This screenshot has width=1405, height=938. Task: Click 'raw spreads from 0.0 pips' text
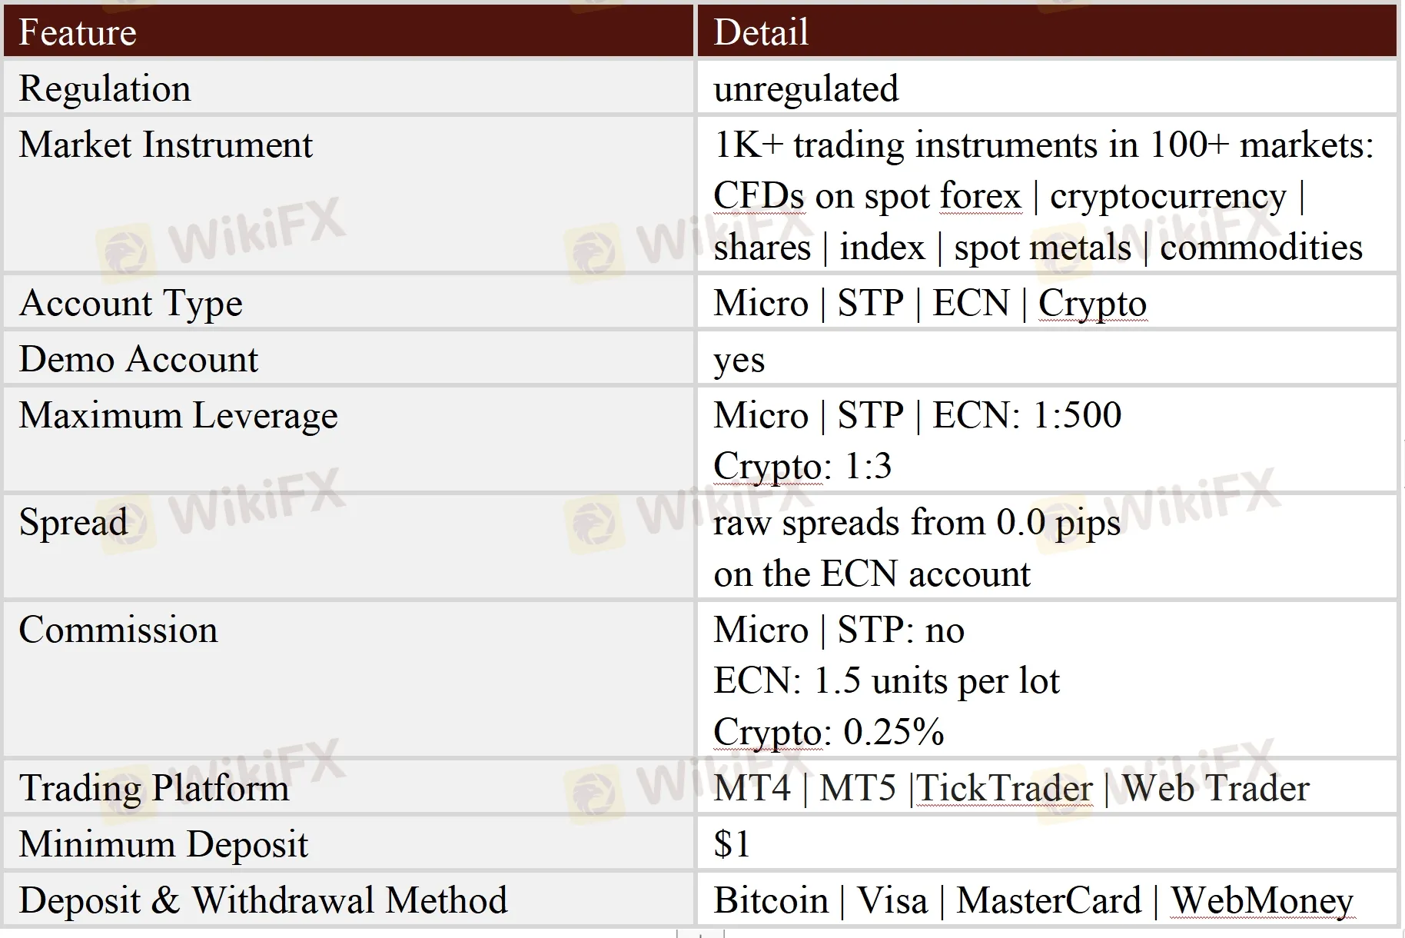916,523
